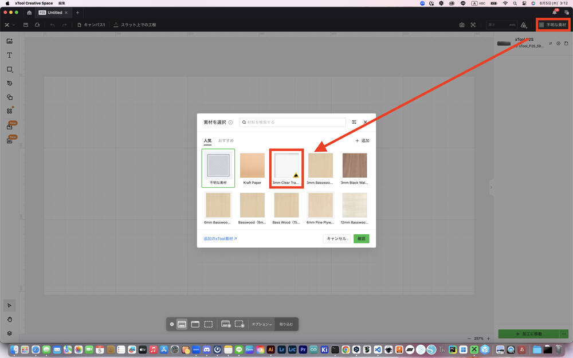The height and width of the screenshot is (358, 573).
Task: Open the xTool logo menu dropdown
Action: click(9, 25)
